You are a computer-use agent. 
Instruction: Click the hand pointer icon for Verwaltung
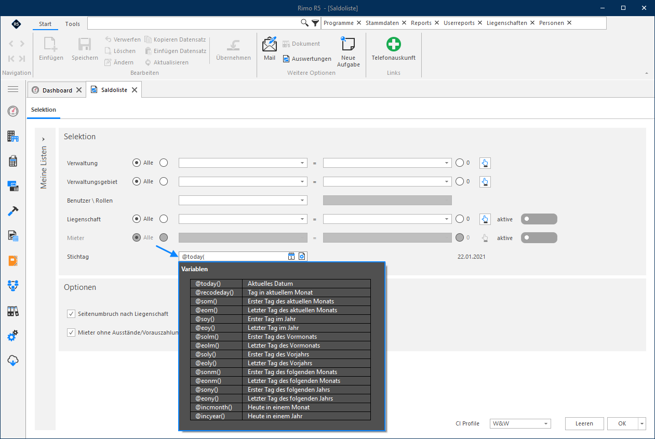coord(485,163)
